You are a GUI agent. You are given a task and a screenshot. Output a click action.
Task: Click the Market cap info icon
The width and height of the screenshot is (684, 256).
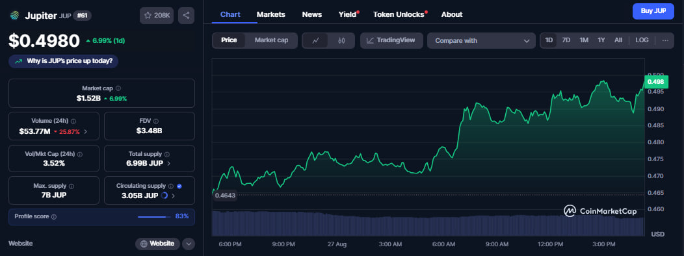[118, 88]
